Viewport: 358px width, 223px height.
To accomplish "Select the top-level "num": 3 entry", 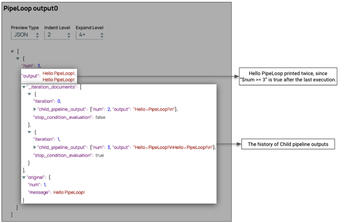I will click(30, 65).
